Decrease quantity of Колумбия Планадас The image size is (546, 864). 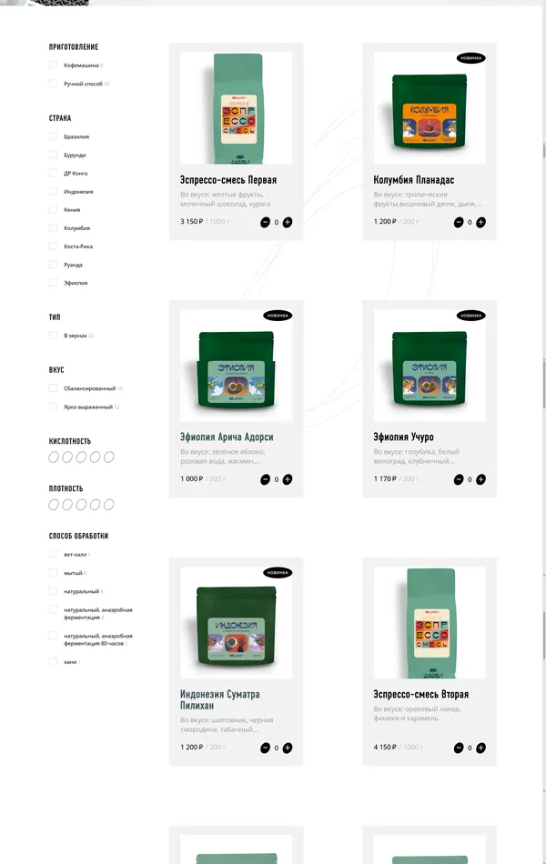[x=459, y=223]
